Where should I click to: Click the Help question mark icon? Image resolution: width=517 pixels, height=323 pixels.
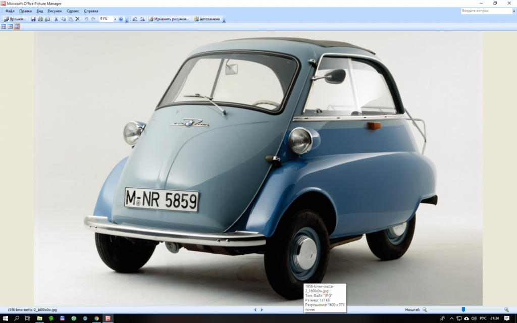[121, 19]
